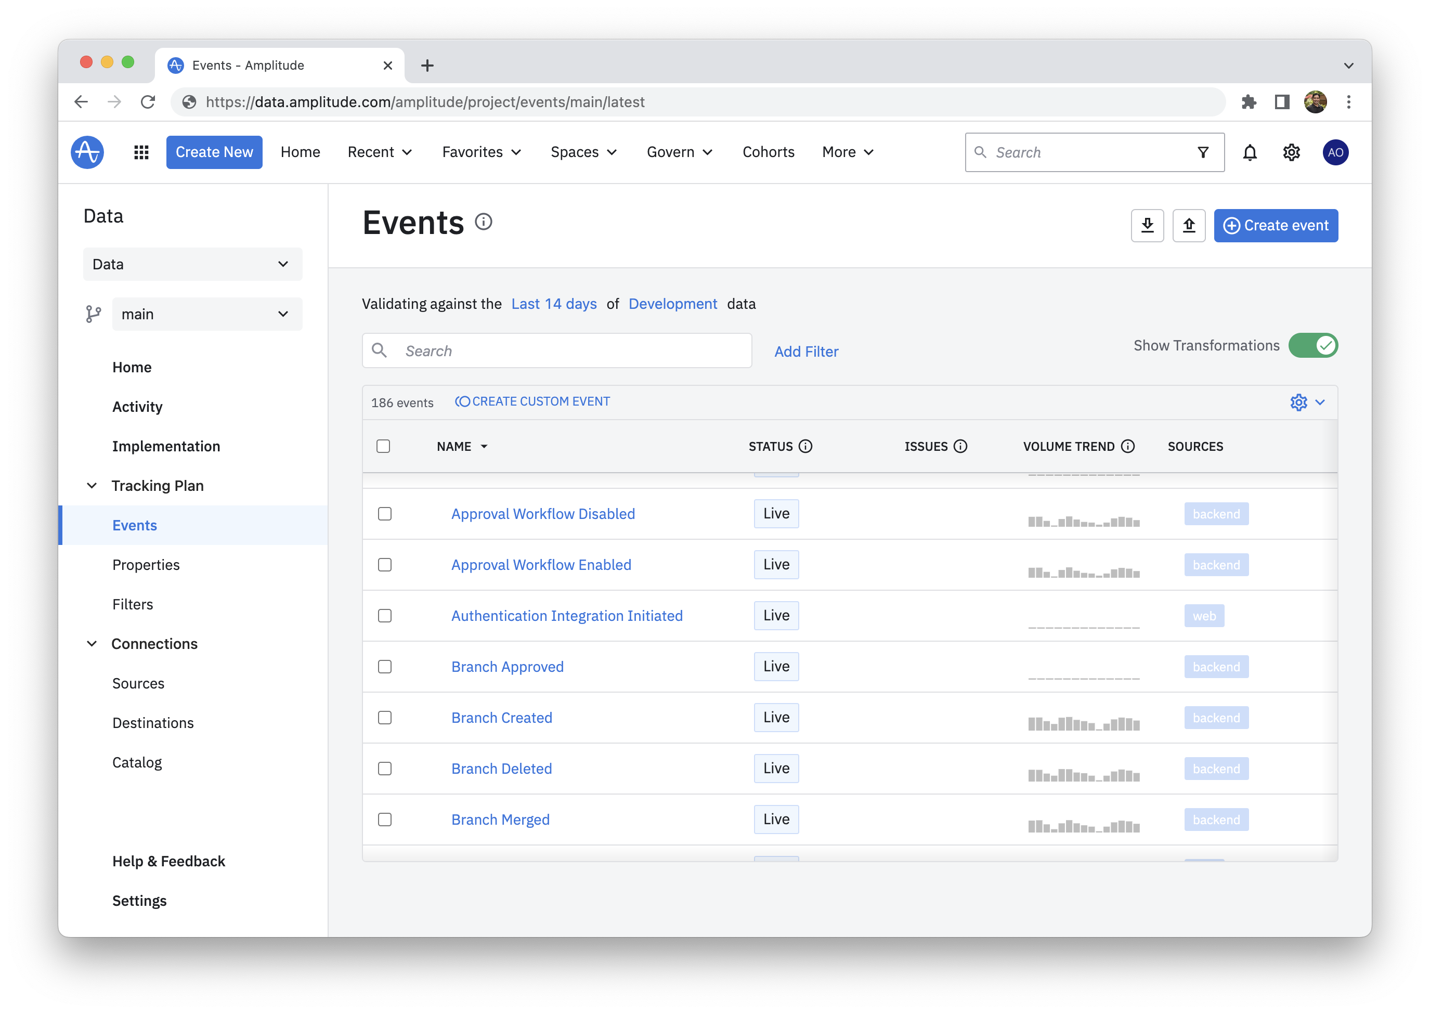Viewport: 1430px width, 1014px height.
Task: Click the info icon beside Events title
Action: [x=483, y=222]
